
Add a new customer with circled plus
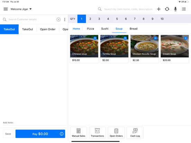58,19
